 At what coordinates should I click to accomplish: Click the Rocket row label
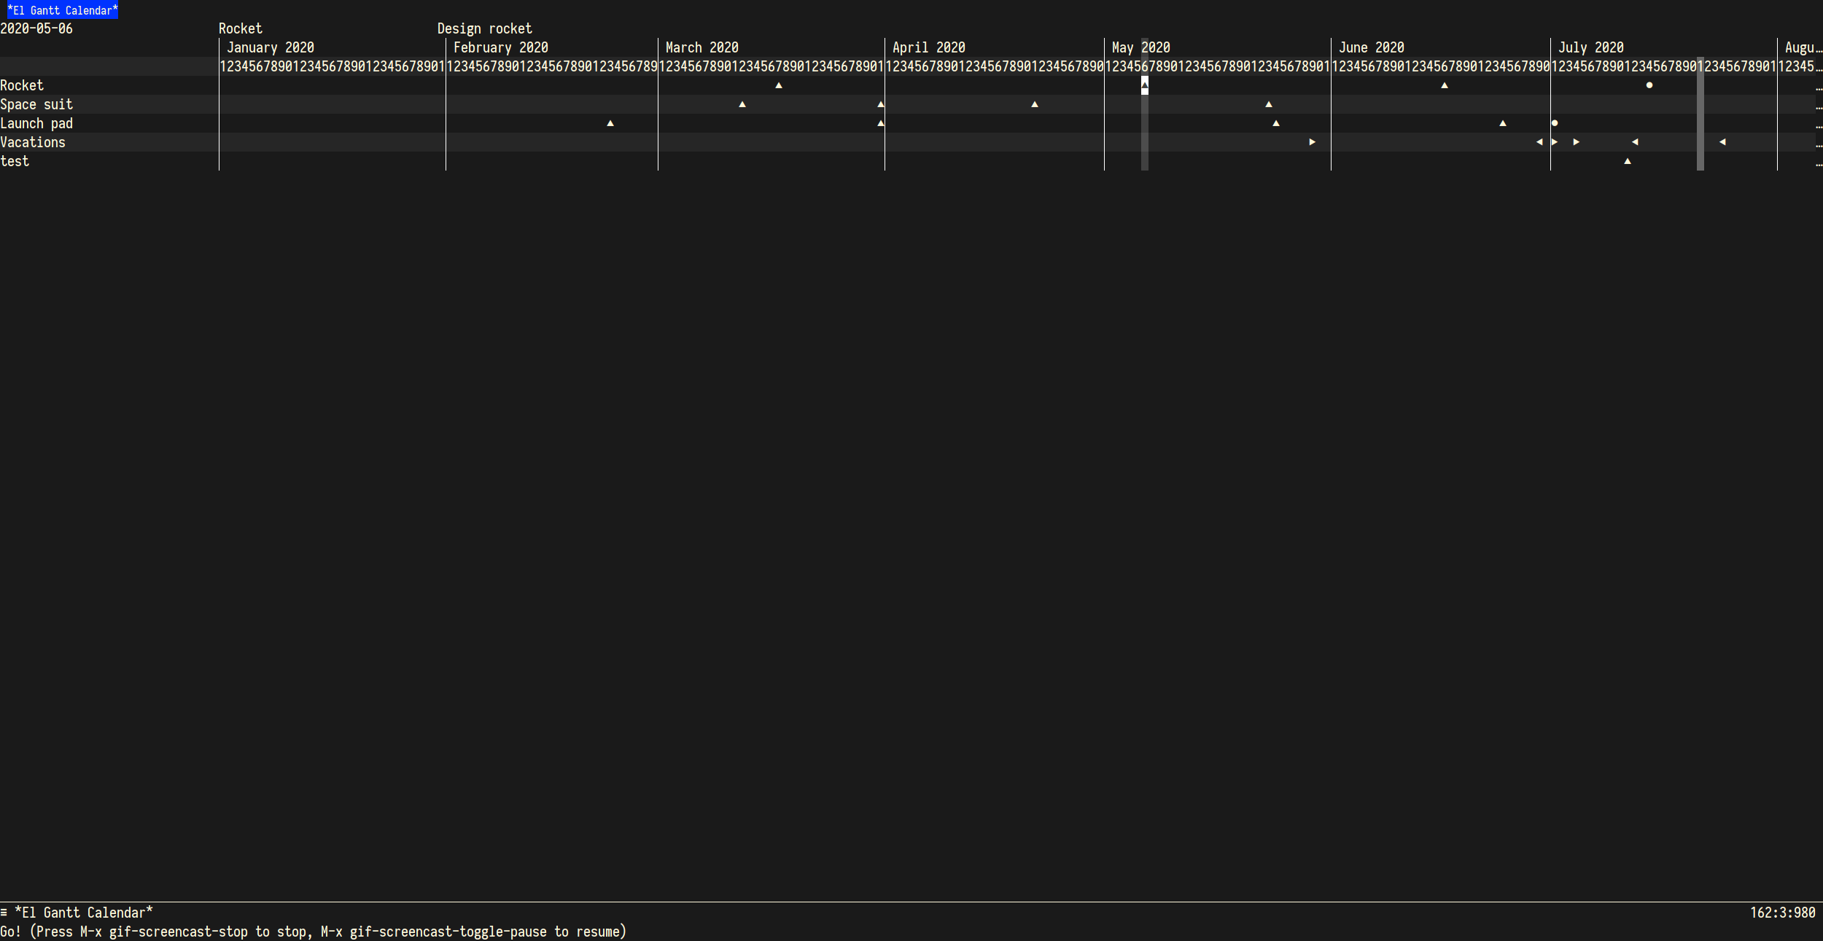[22, 85]
